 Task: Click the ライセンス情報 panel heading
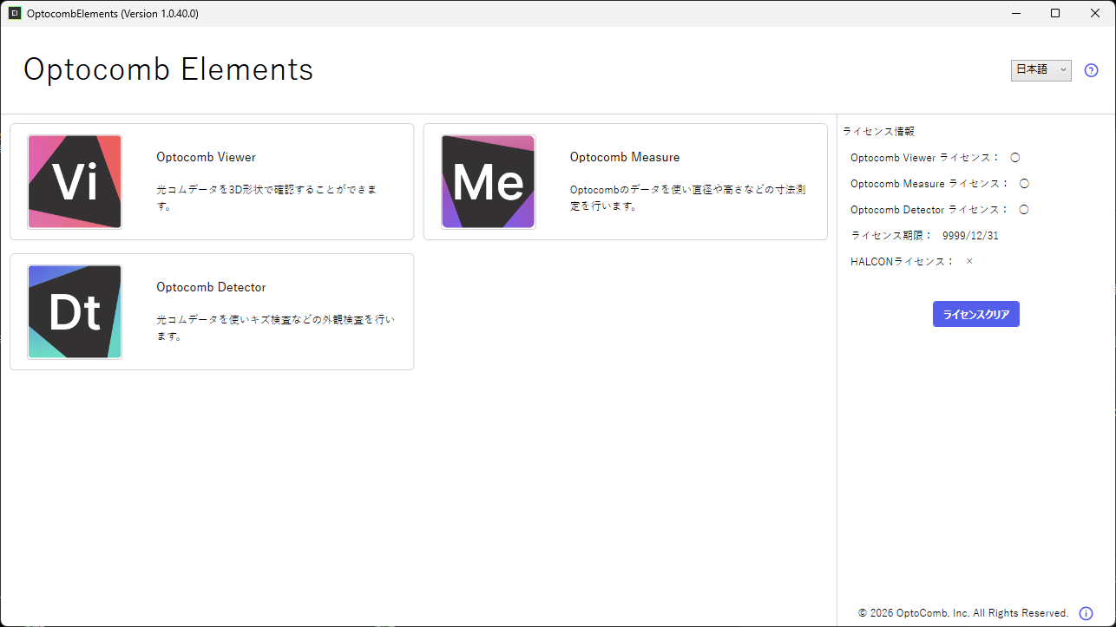878,132
